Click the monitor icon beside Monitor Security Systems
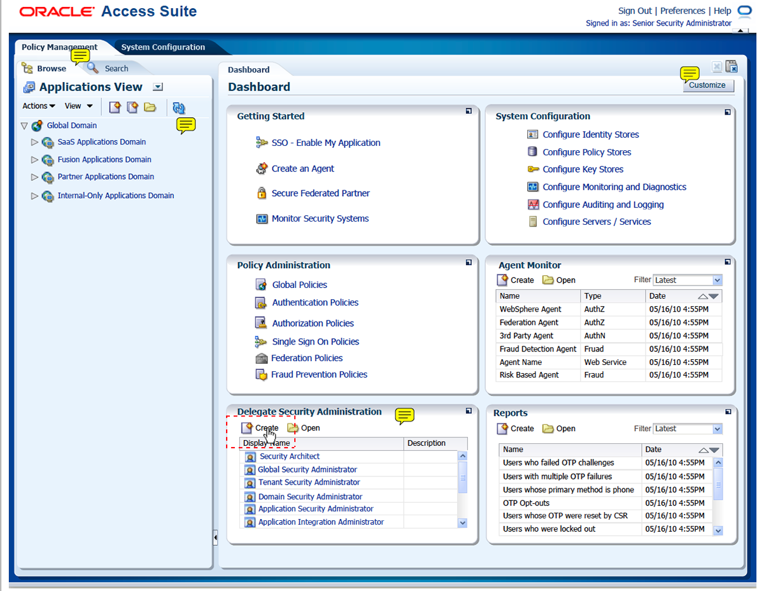 pyautogui.click(x=262, y=218)
